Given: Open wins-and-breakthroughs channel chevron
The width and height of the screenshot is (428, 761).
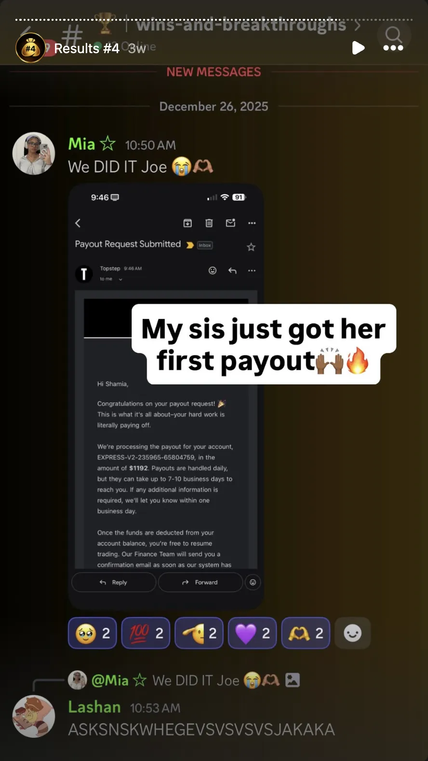Looking at the screenshot, I should [357, 25].
